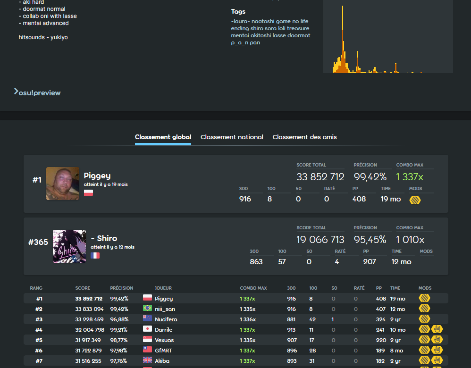The image size is (471, 368).
Task: Open Akiba player link
Action: pos(162,361)
